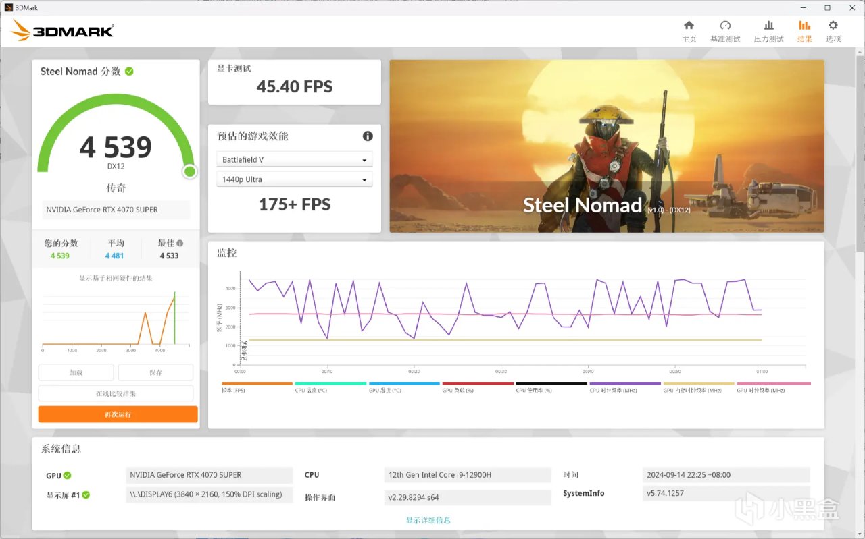Toggle the CPU 温度 (°C) legend series
The width and height of the screenshot is (865, 539).
330,387
